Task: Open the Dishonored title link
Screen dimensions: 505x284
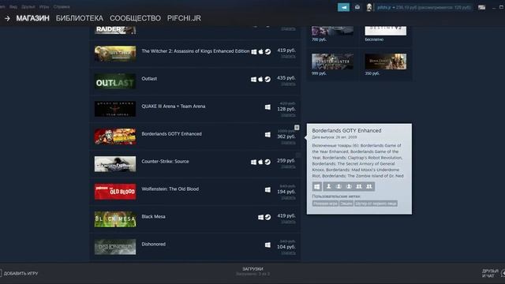Action: coord(154,244)
